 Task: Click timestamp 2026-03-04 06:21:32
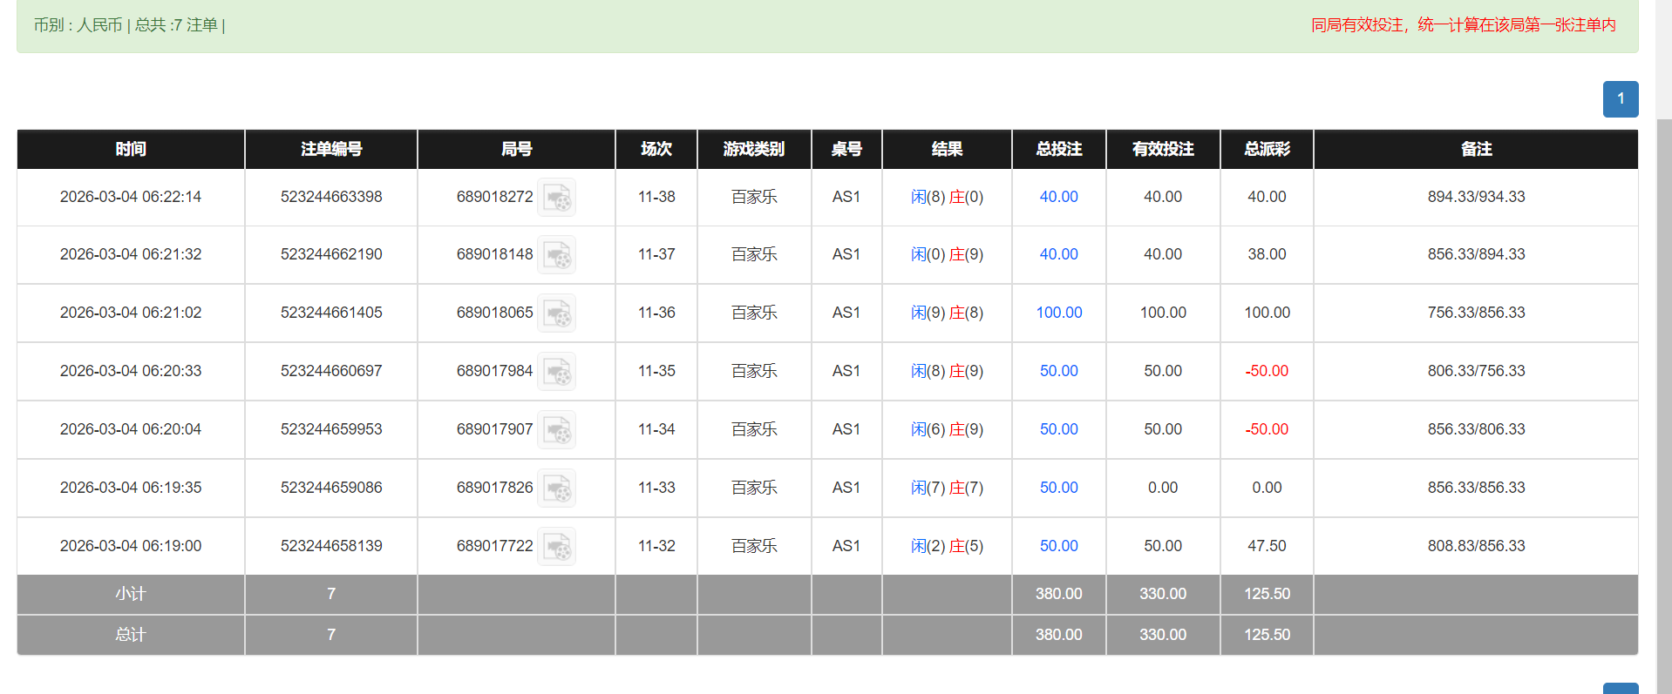(x=131, y=254)
